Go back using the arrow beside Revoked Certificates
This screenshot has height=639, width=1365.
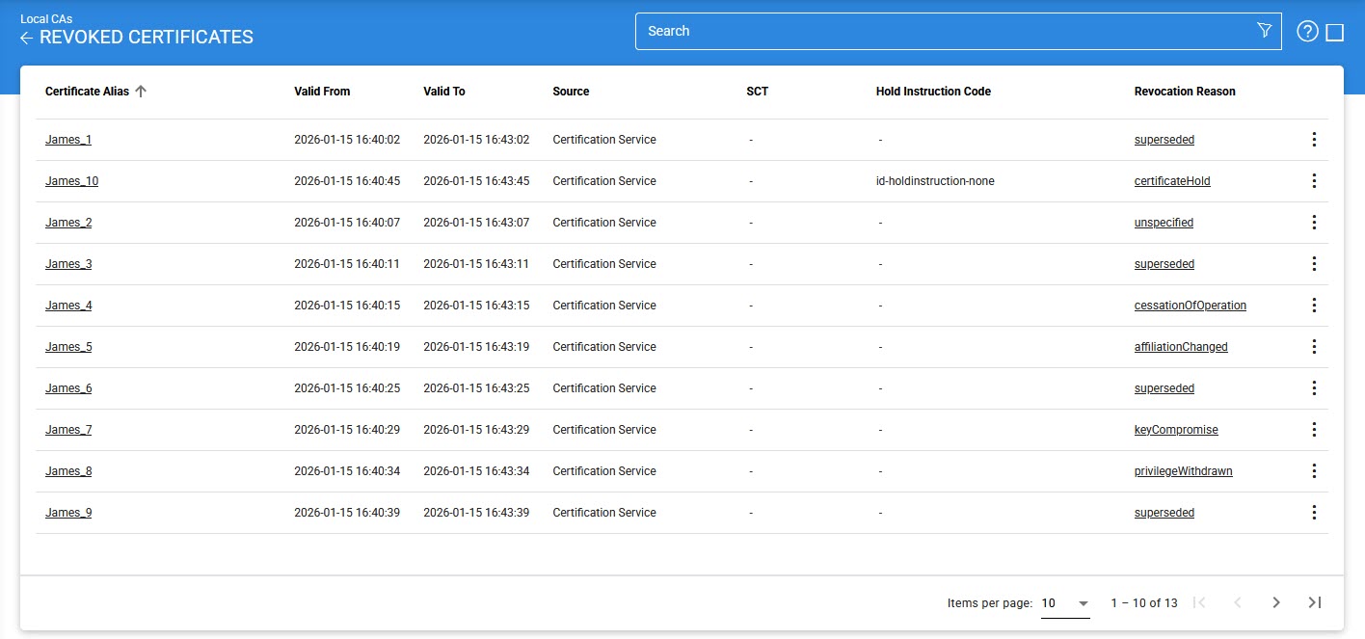[27, 38]
